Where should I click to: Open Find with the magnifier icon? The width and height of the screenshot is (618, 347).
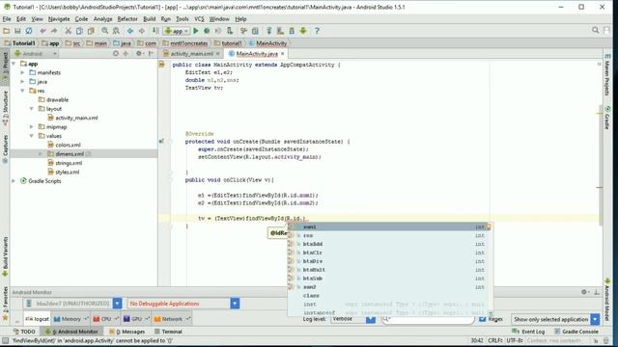[104, 31]
